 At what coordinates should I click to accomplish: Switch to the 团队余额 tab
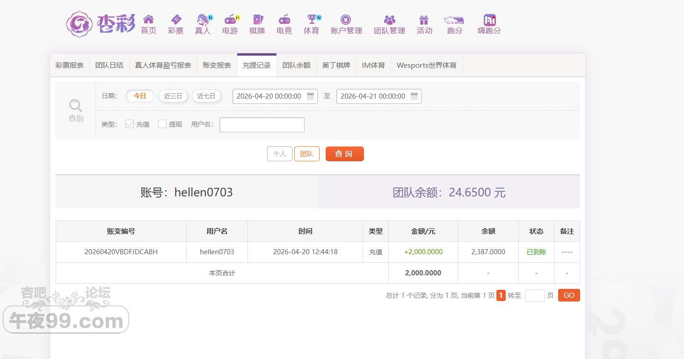(297, 65)
